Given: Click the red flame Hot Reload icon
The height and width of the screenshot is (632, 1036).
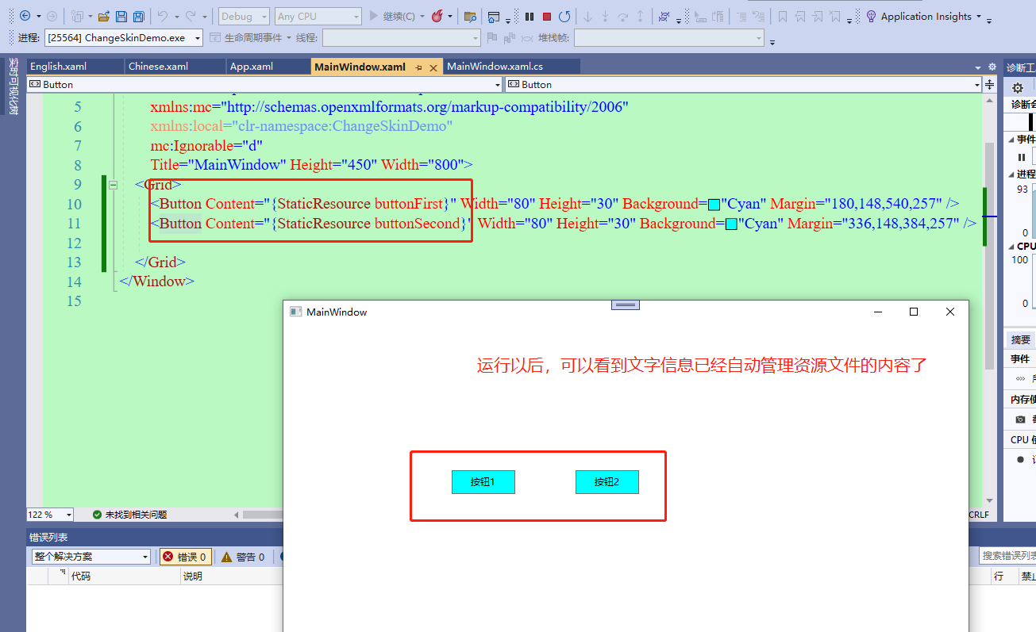Looking at the screenshot, I should point(437,16).
